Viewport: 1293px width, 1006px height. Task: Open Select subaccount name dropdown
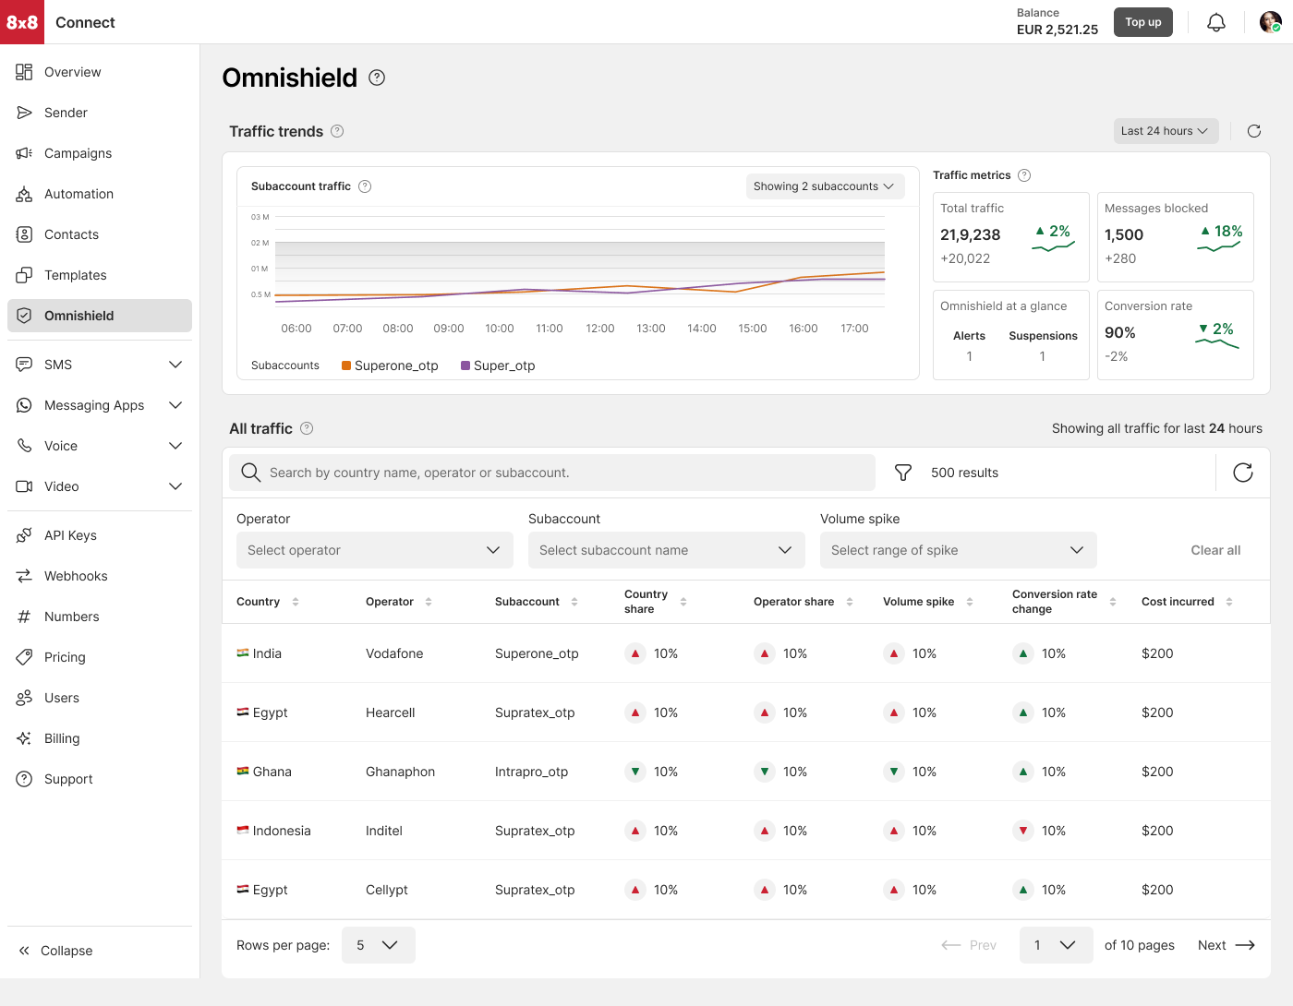click(x=667, y=550)
